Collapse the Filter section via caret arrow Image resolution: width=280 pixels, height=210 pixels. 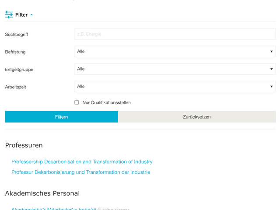click(31, 15)
